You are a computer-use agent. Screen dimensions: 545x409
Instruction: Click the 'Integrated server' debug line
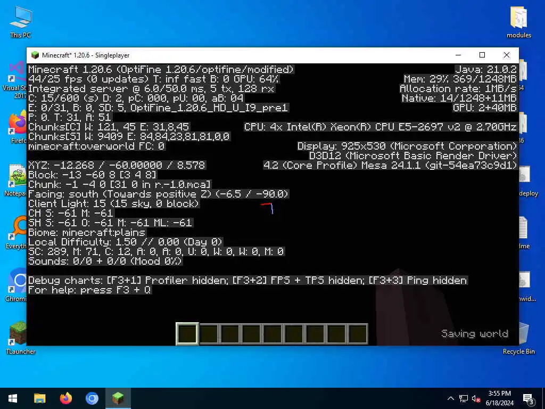151,89
